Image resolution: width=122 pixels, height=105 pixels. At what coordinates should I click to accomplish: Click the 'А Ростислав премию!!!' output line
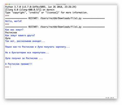pos(19,64)
